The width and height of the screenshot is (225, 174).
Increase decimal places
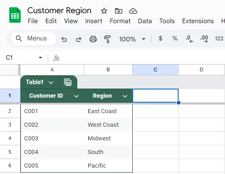pos(204,39)
